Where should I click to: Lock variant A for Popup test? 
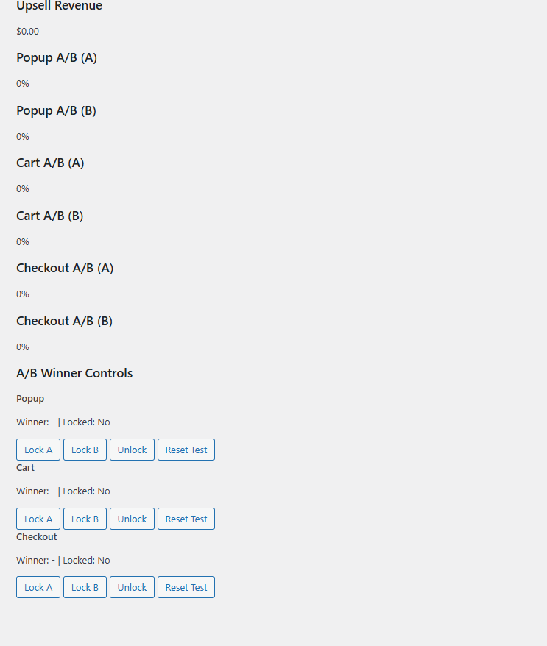(38, 450)
